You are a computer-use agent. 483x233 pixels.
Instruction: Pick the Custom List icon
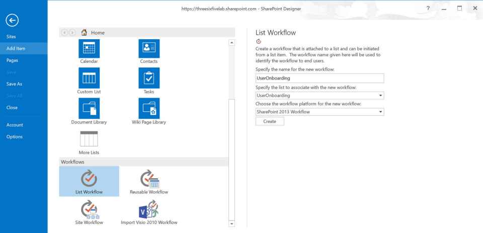pyautogui.click(x=89, y=79)
